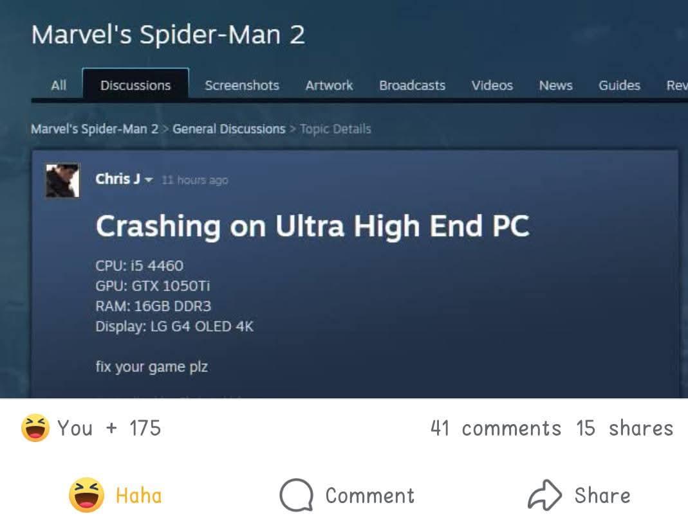
Task: Click the Marvel's Spider-Man 2 breadcrumb link
Action: (95, 129)
